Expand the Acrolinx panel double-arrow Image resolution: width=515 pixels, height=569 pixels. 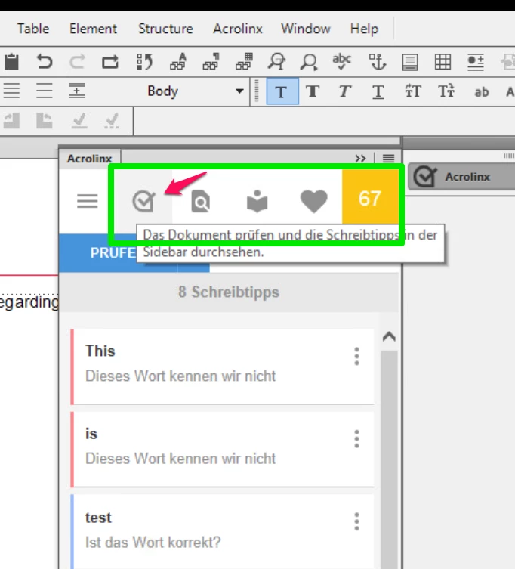coord(360,159)
